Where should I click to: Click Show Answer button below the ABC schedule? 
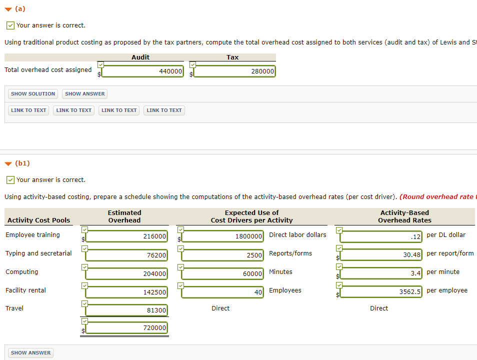[30, 352]
